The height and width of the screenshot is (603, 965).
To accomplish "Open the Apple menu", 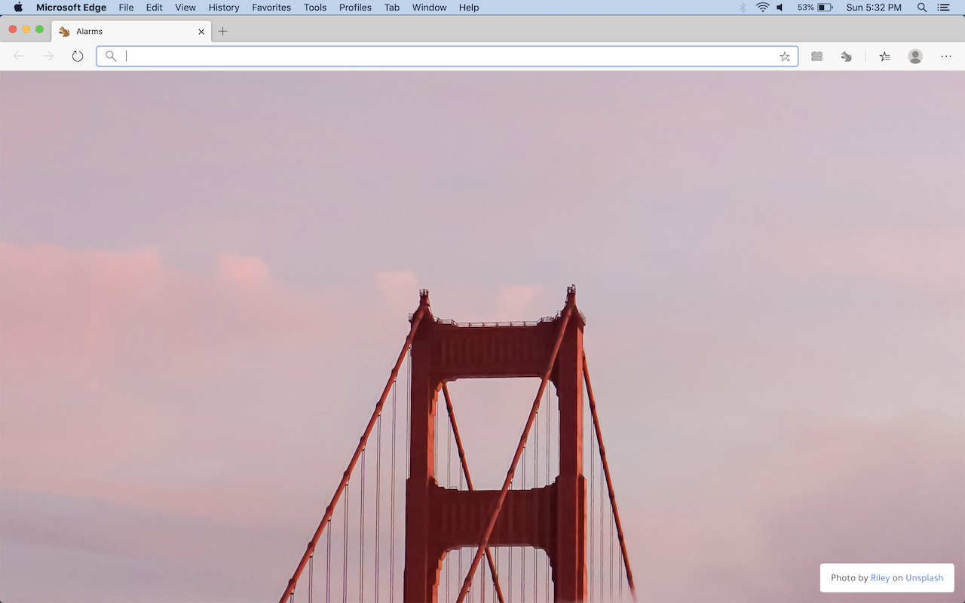I will click(18, 8).
